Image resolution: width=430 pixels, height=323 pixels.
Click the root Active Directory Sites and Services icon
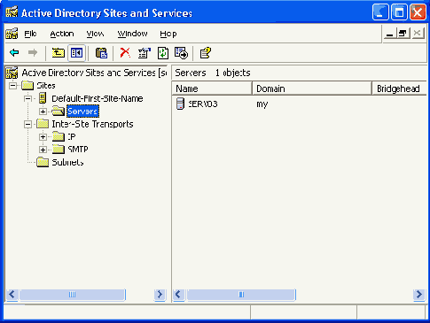coord(12,73)
